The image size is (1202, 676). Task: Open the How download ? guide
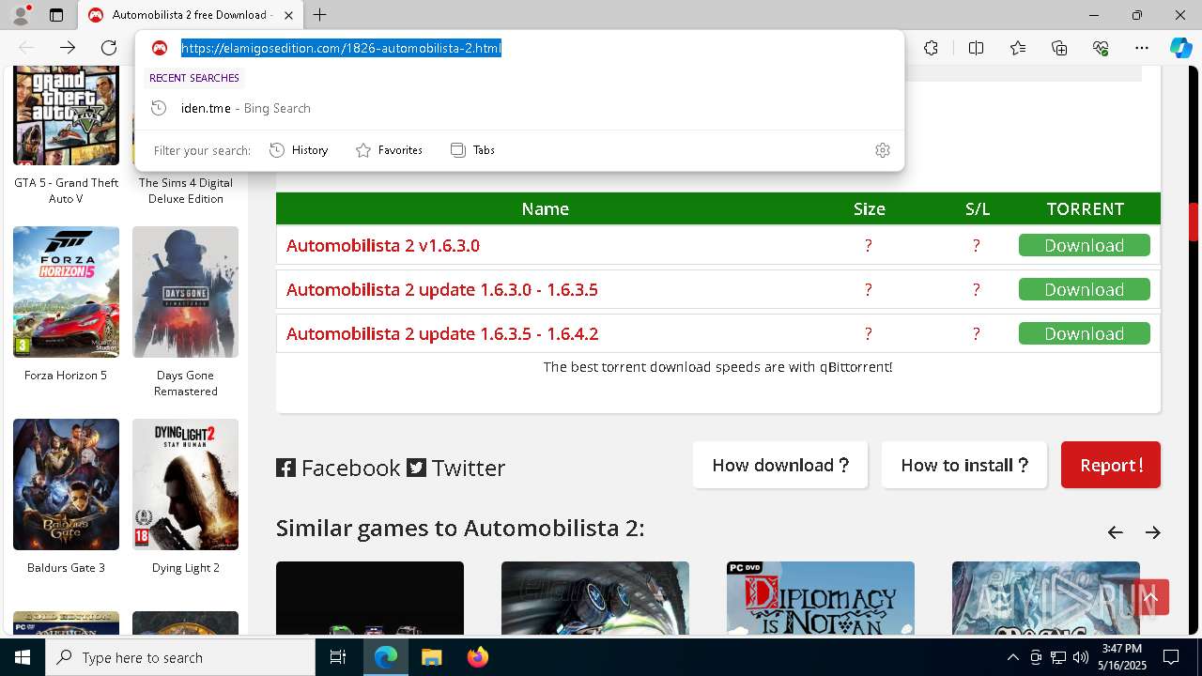(780, 465)
